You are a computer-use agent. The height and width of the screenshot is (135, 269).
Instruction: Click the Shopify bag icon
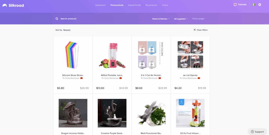[254, 5]
